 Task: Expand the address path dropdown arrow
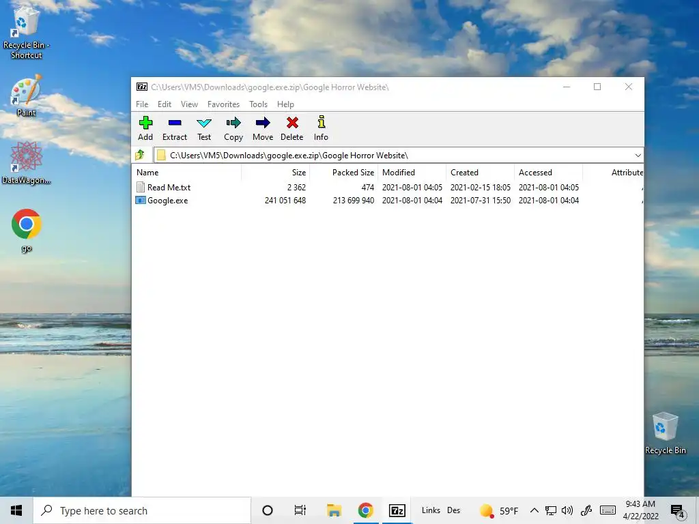[x=638, y=156]
